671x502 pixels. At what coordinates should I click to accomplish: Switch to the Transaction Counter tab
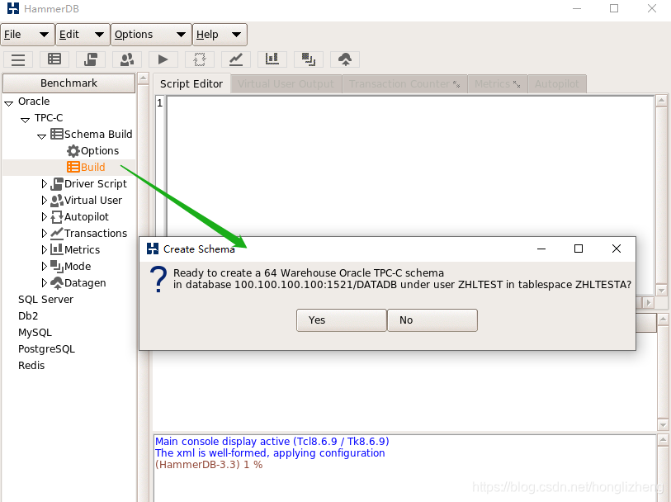point(404,84)
